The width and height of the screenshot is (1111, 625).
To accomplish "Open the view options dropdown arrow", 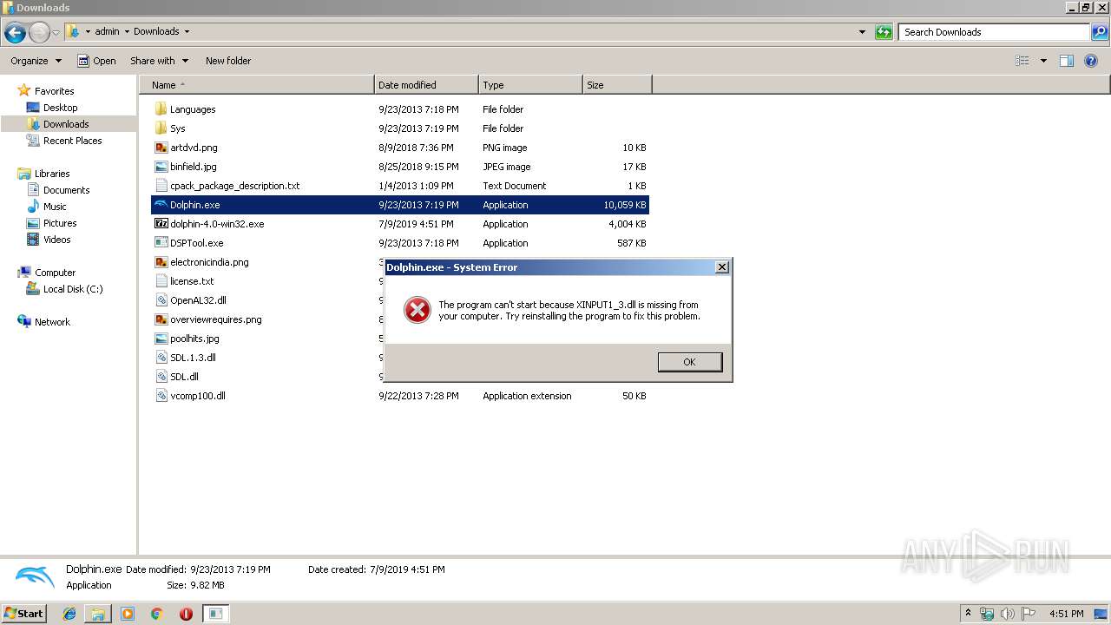I will tap(1043, 61).
